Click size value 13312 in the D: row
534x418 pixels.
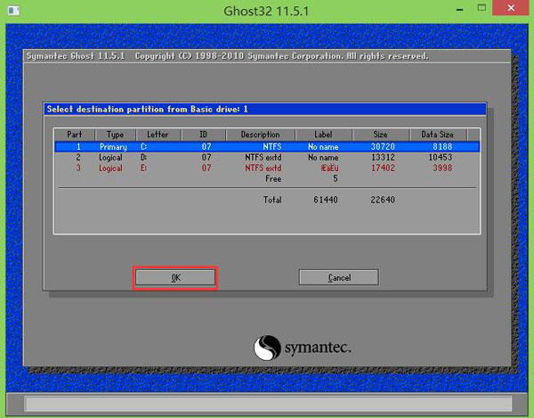pyautogui.click(x=383, y=157)
